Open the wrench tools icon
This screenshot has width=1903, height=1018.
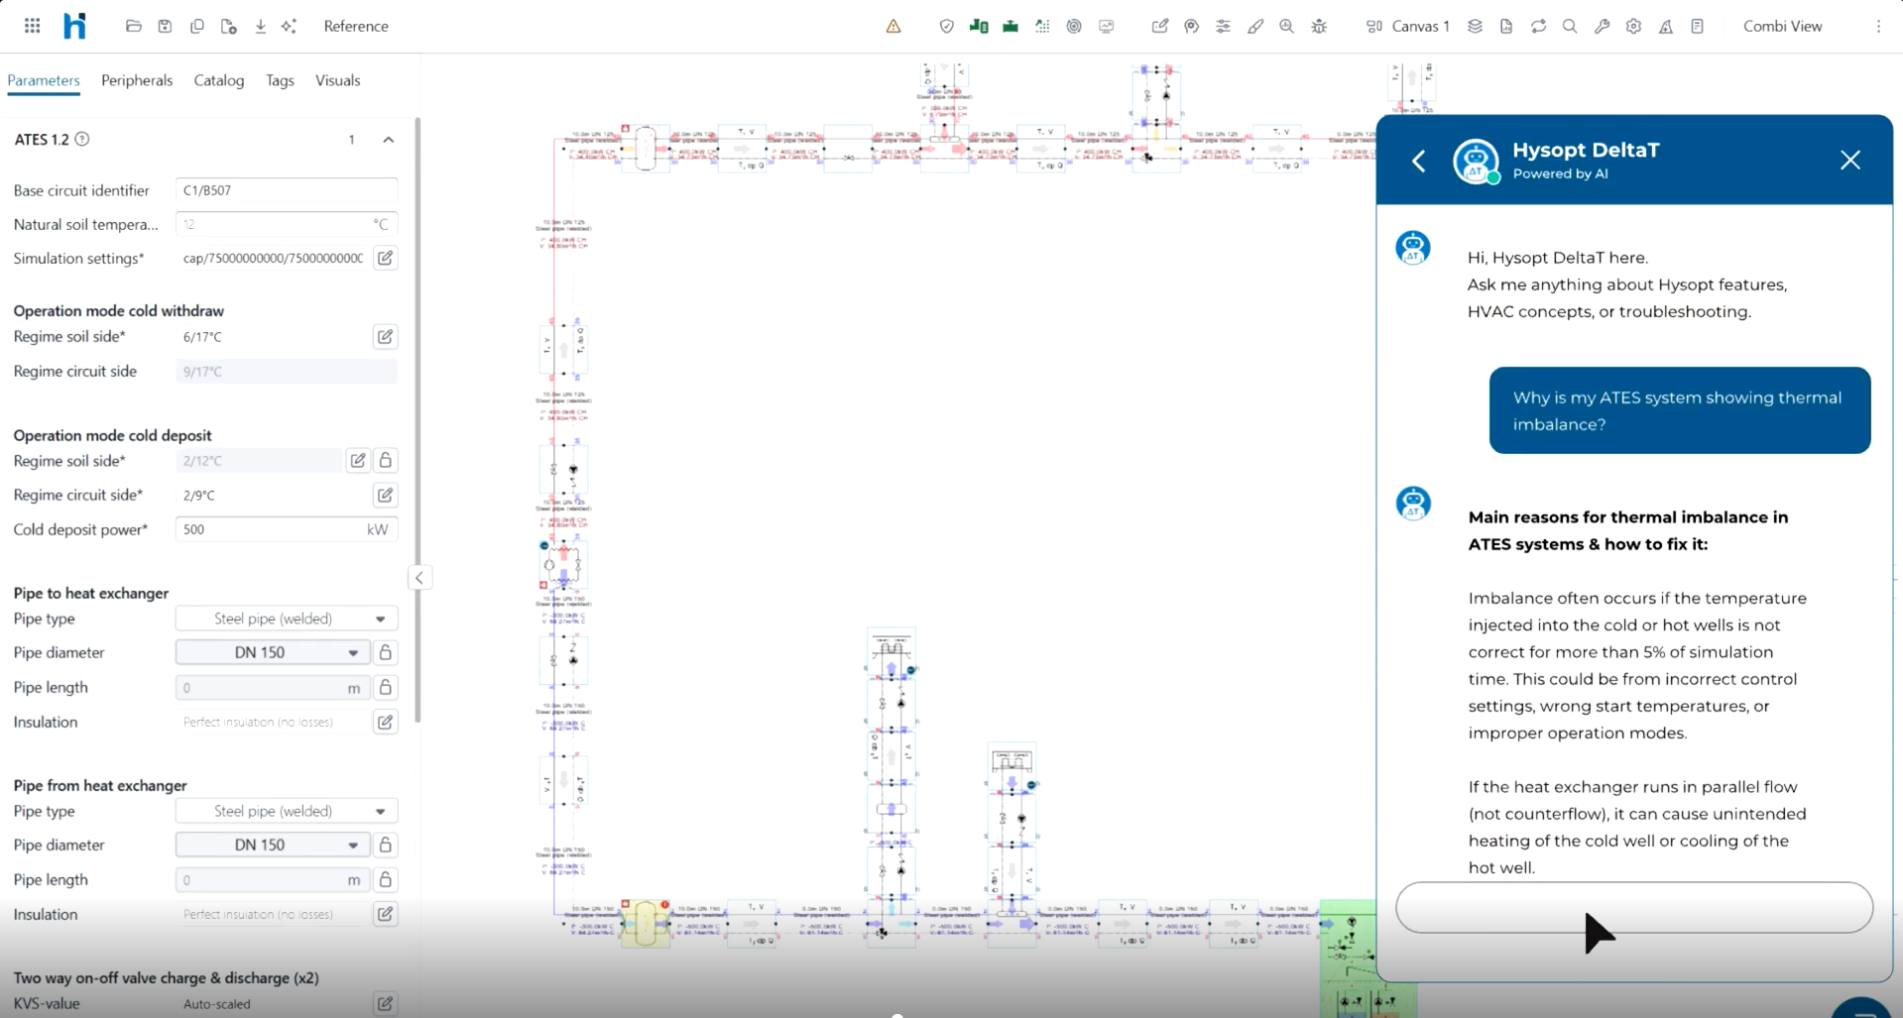click(x=1603, y=27)
